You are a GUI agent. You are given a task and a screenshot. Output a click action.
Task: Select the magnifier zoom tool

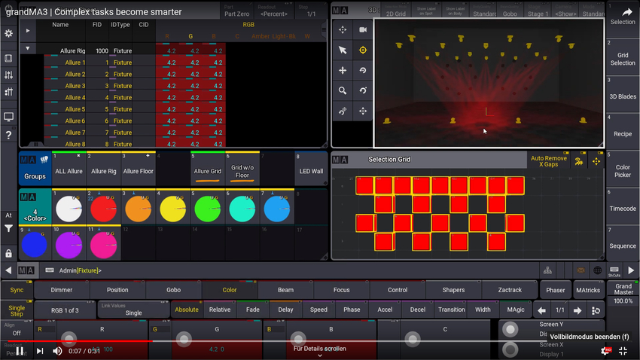pos(343,90)
